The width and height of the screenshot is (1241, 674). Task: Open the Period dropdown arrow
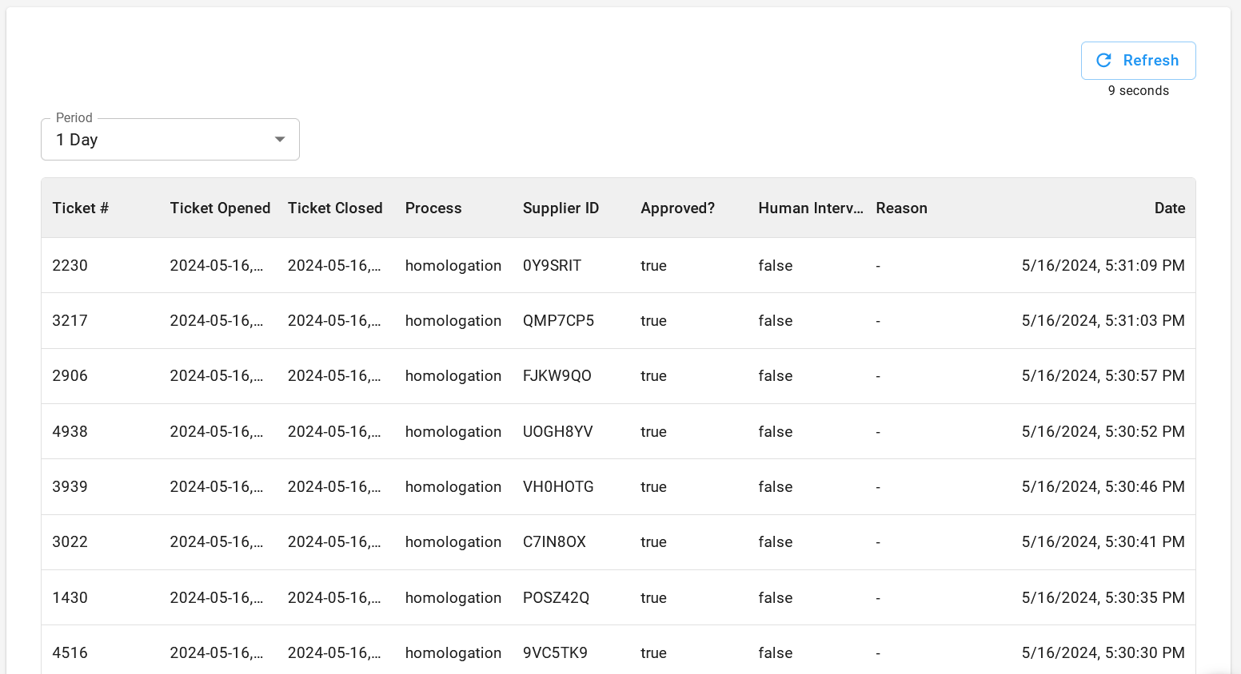point(280,140)
